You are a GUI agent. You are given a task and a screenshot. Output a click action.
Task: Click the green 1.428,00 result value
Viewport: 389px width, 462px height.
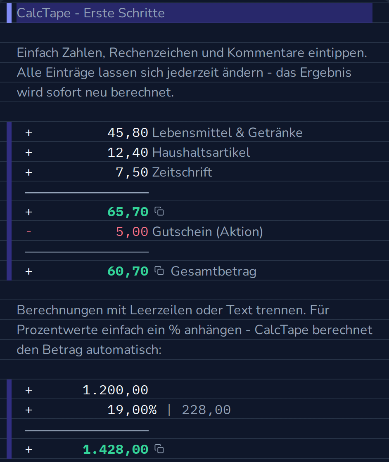[x=115, y=449]
